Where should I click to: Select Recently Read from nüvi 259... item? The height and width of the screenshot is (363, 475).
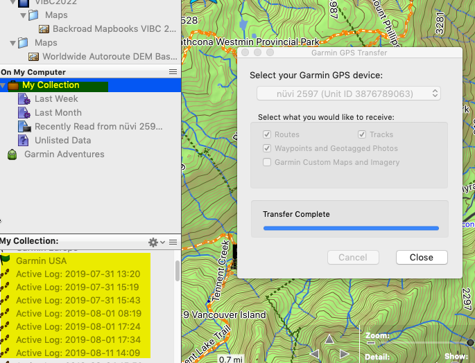98,127
